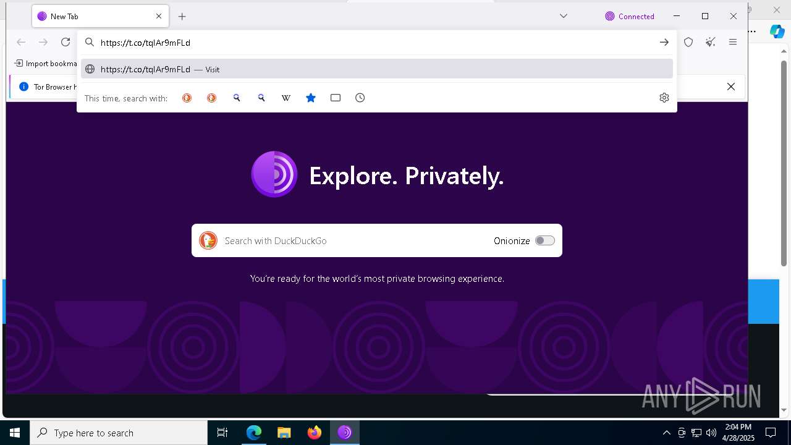Open the three-dots menu in Edge window

[x=752, y=31]
